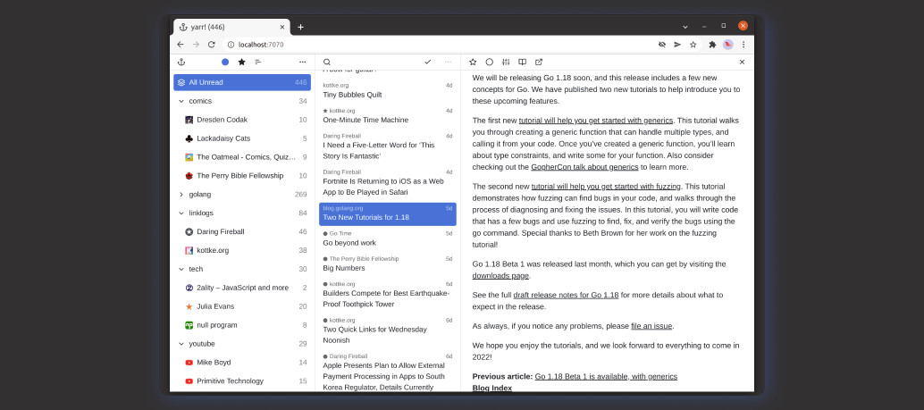This screenshot has height=410, width=924.
Task: Follow the downloads page link
Action: coord(500,276)
